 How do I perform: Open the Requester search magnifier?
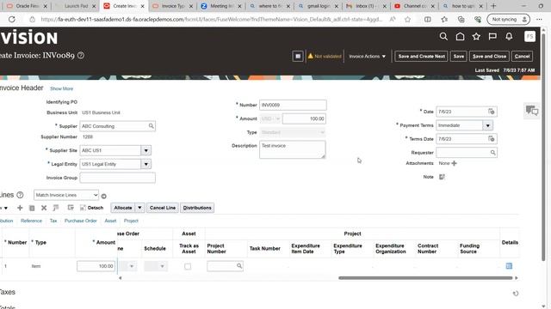tap(493, 153)
